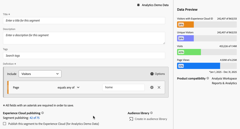This screenshot has width=240, height=129.
Task: Grab the orange drag handle on Page rule
Action: (x=8, y=87)
